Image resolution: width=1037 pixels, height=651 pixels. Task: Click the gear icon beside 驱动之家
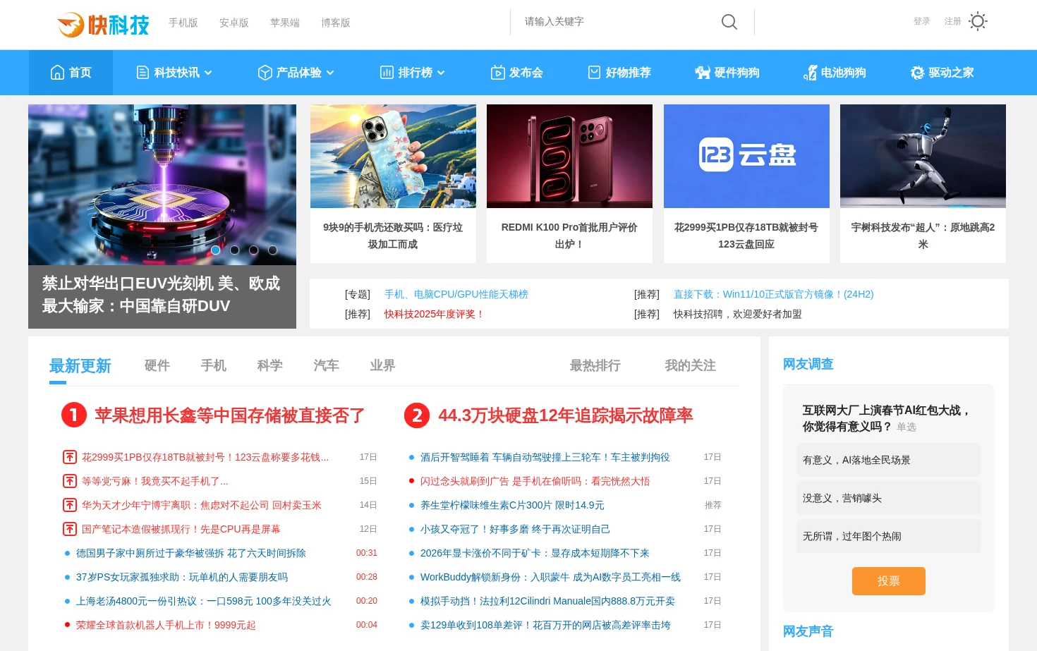[x=917, y=72]
